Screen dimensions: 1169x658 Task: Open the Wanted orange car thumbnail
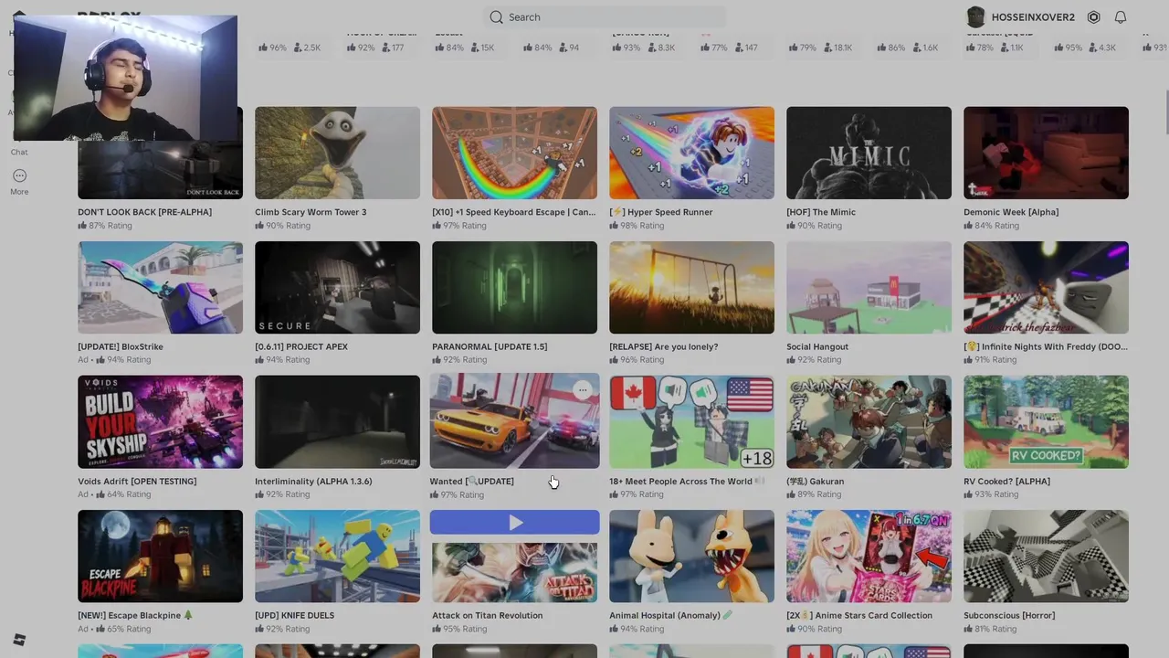tap(514, 420)
